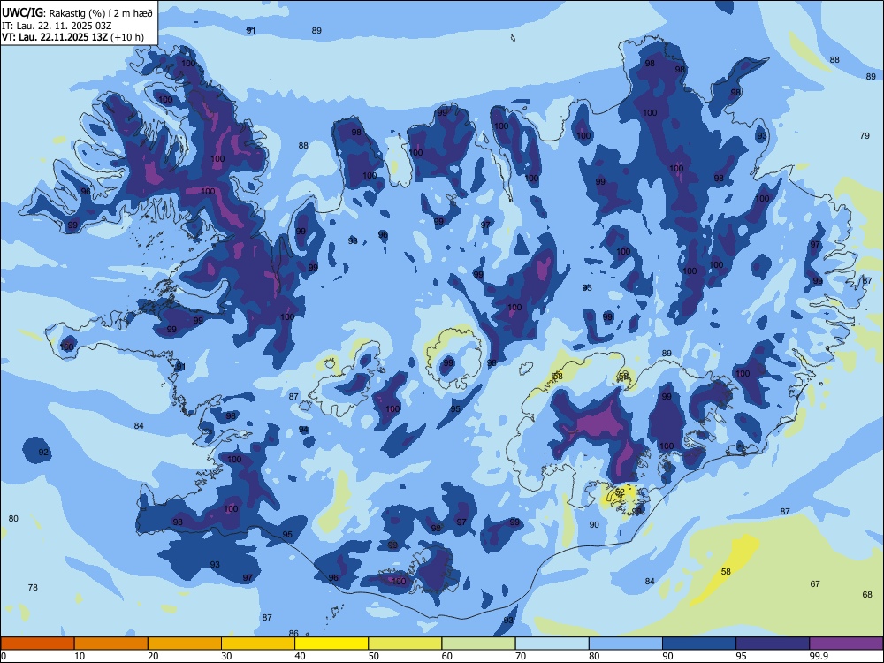Screen dimensions: 884x663
Task: Click the '67' humidity value on map
Action: pyautogui.click(x=815, y=583)
